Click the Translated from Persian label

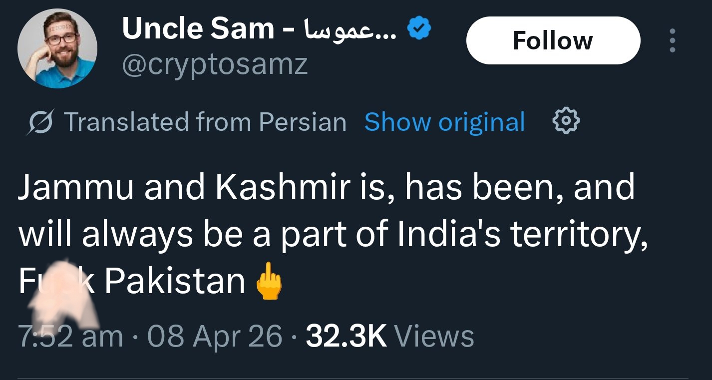pyautogui.click(x=205, y=122)
